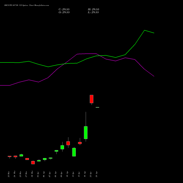183x183 pixels.
Task: Click the 08 Apr date label
Action: click(55, 174)
